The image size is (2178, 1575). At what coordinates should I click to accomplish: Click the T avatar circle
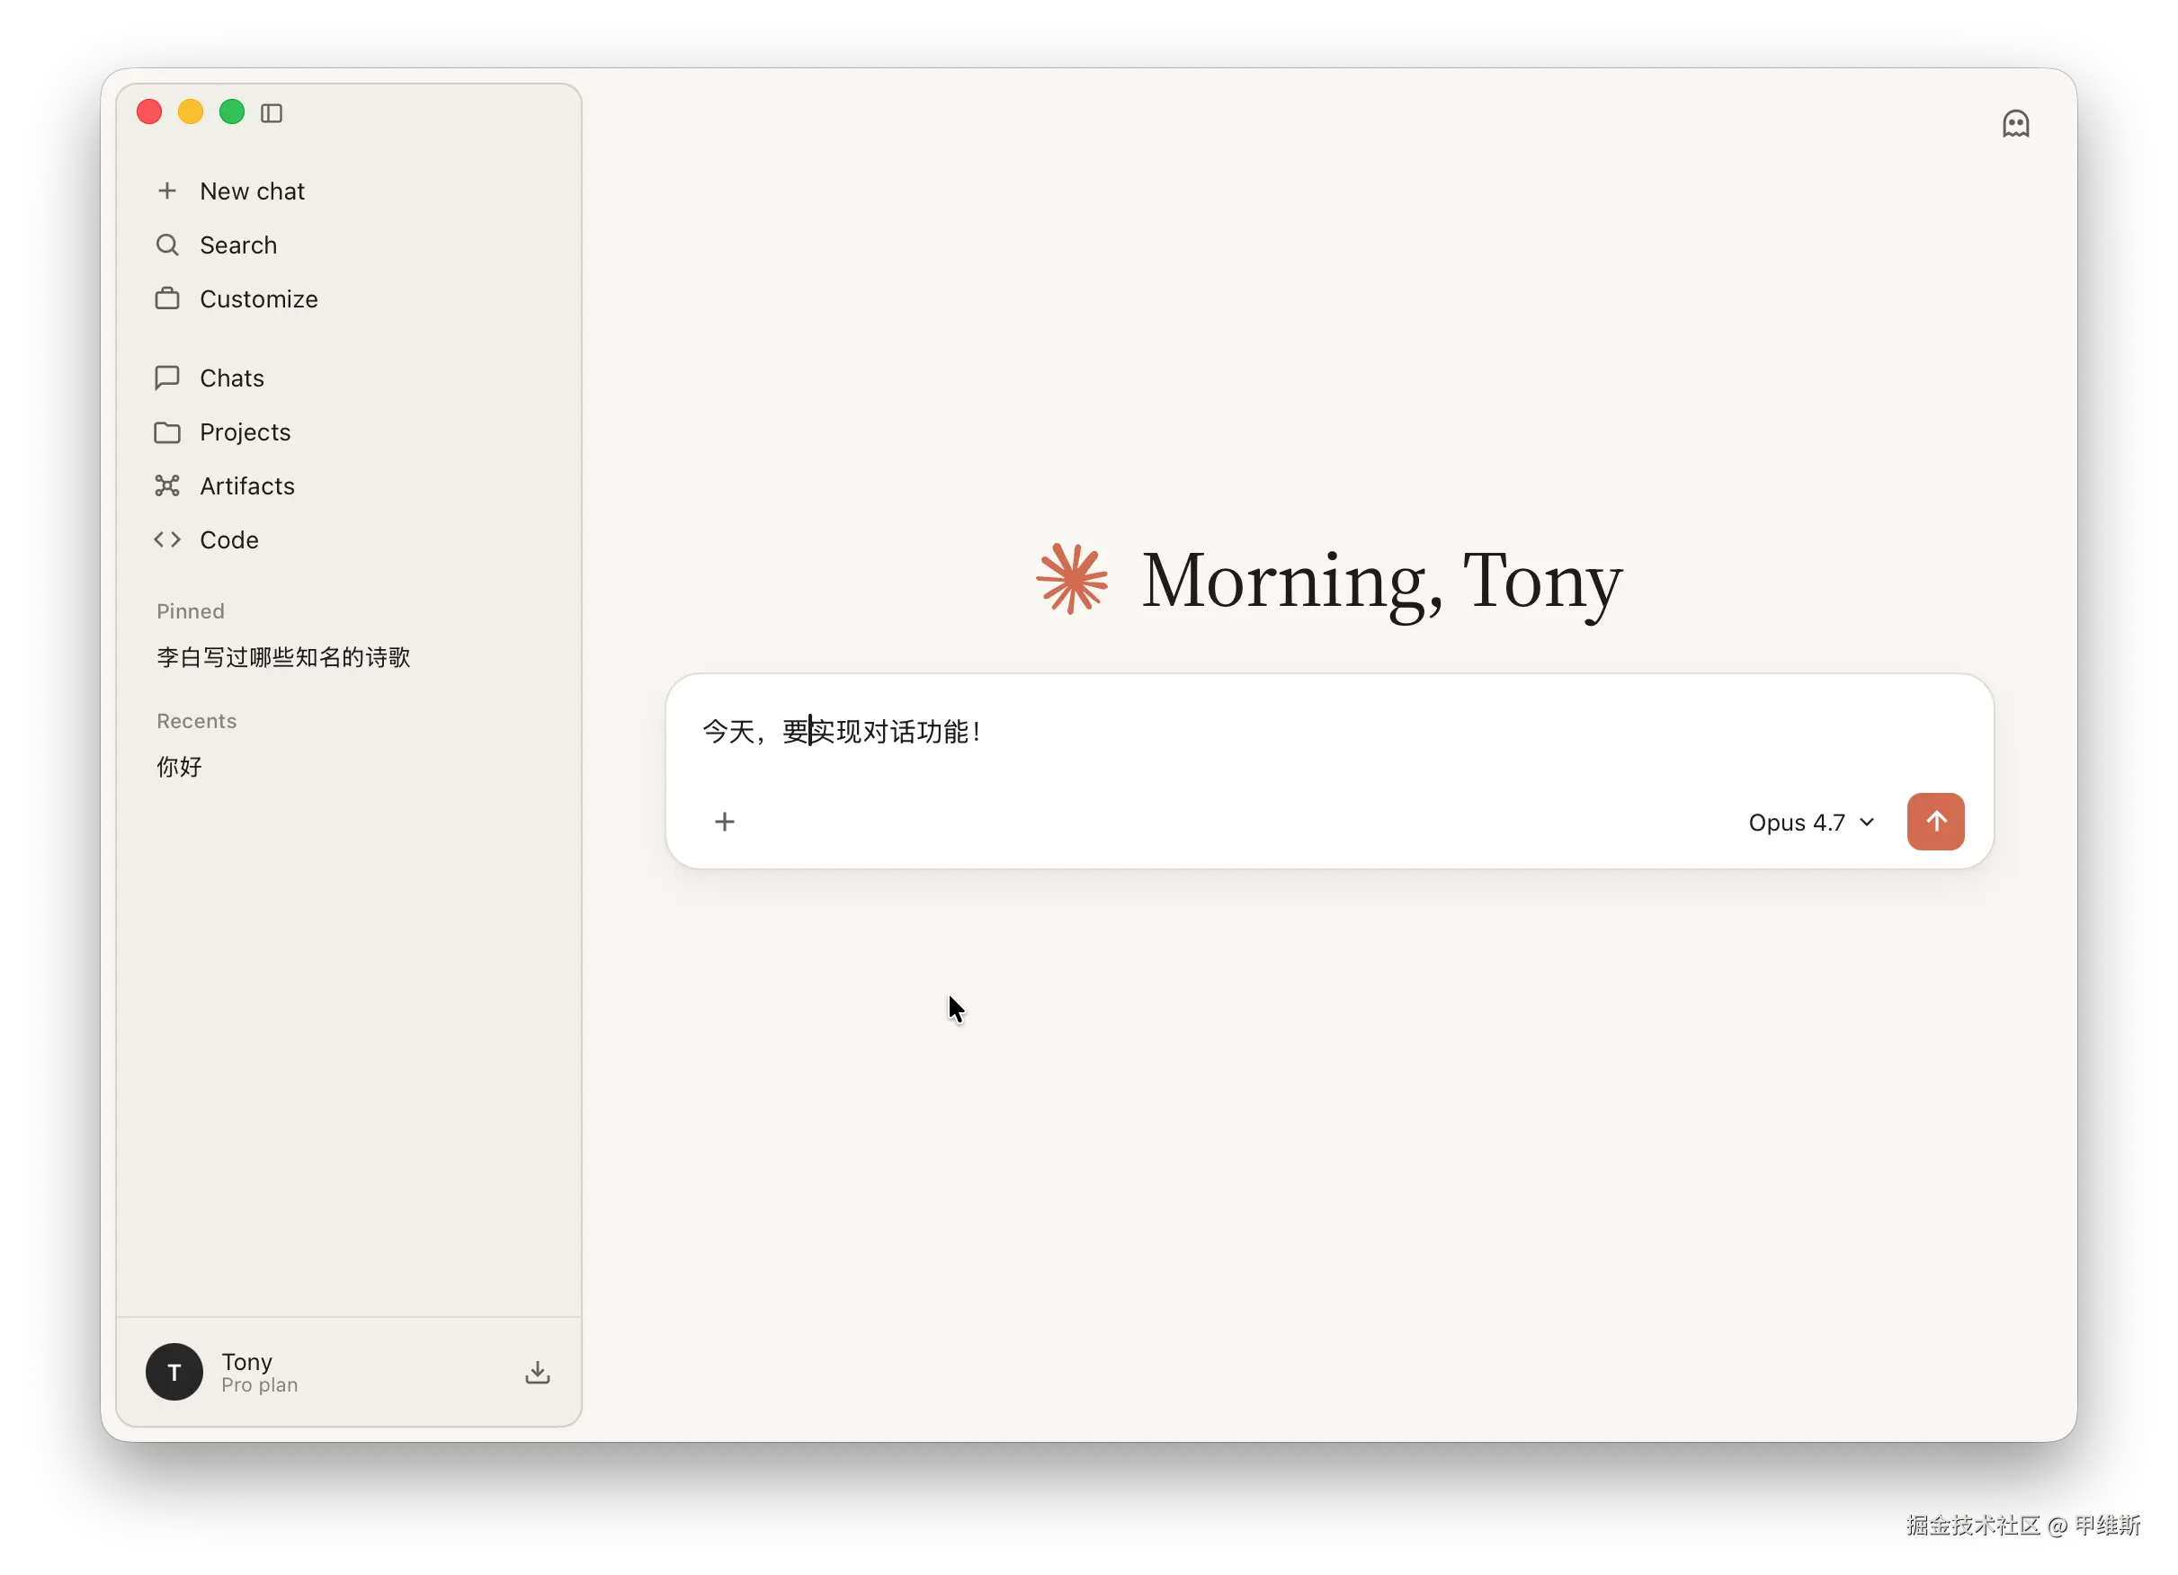[x=174, y=1373]
